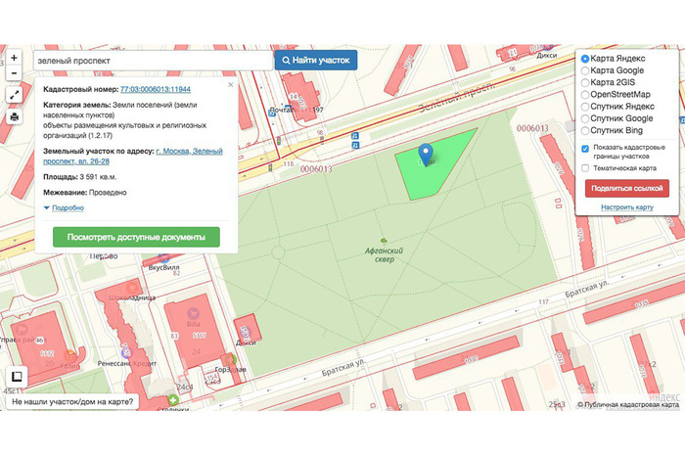
Task: Enable Тематическая карта checkbox
Action: click(x=585, y=167)
